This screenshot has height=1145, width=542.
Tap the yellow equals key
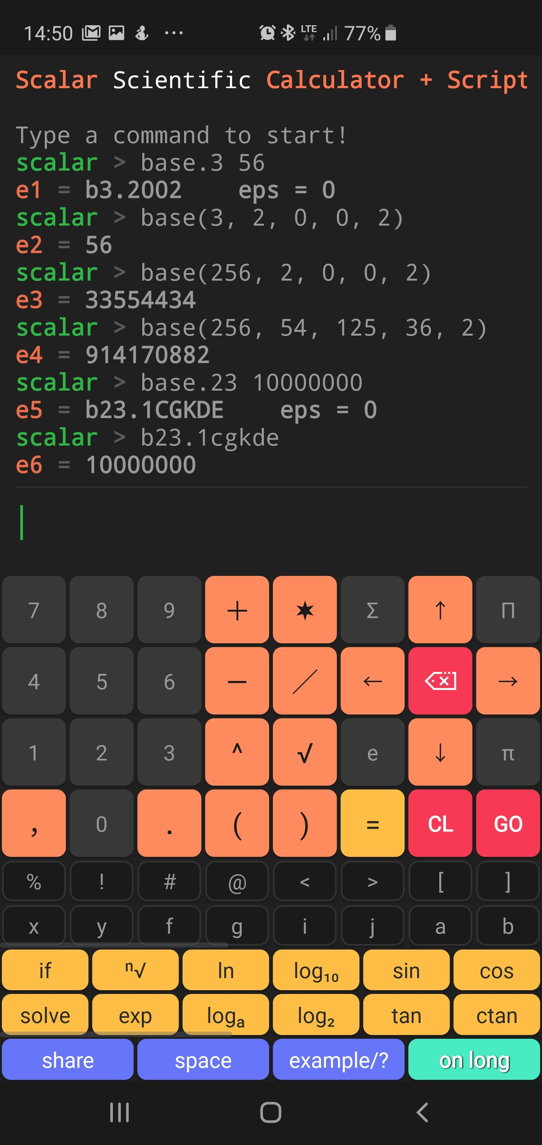coord(372,823)
